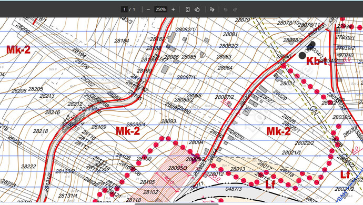Click parcel label 28123/2
Screen dimensions: 363x205
coord(65,171)
